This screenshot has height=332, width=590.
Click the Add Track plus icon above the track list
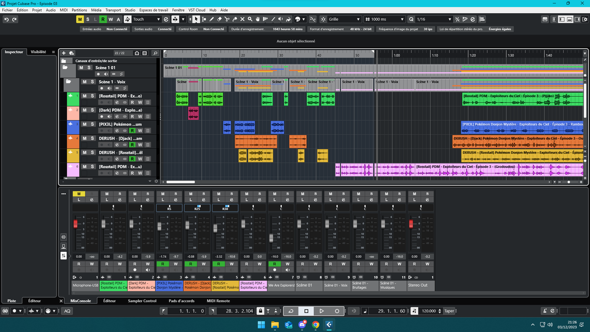click(63, 52)
